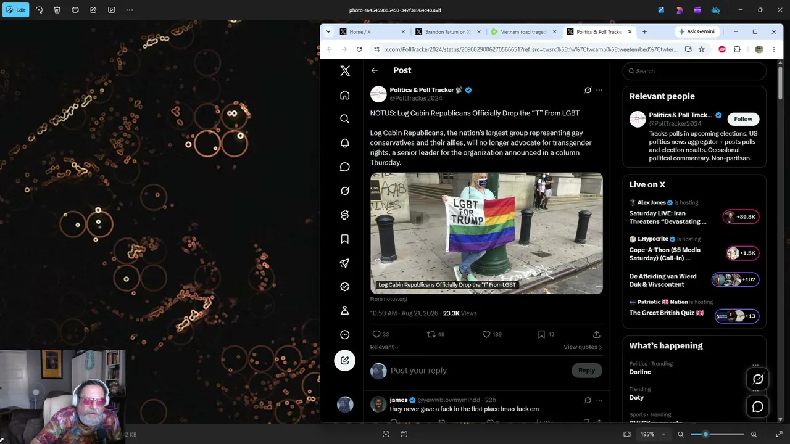The height and width of the screenshot is (444, 790).
Task: Bookmark this page with the star icon
Action: point(702,49)
